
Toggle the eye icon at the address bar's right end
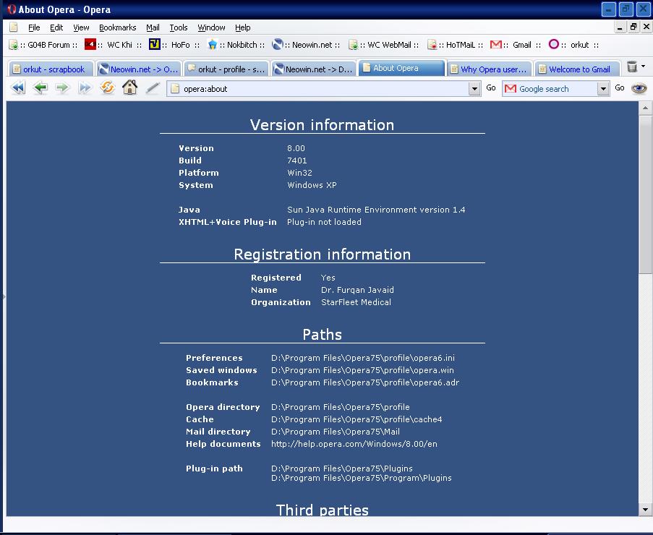(639, 88)
